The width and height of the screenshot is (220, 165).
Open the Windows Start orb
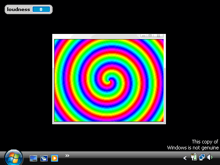pyautogui.click(x=14, y=158)
